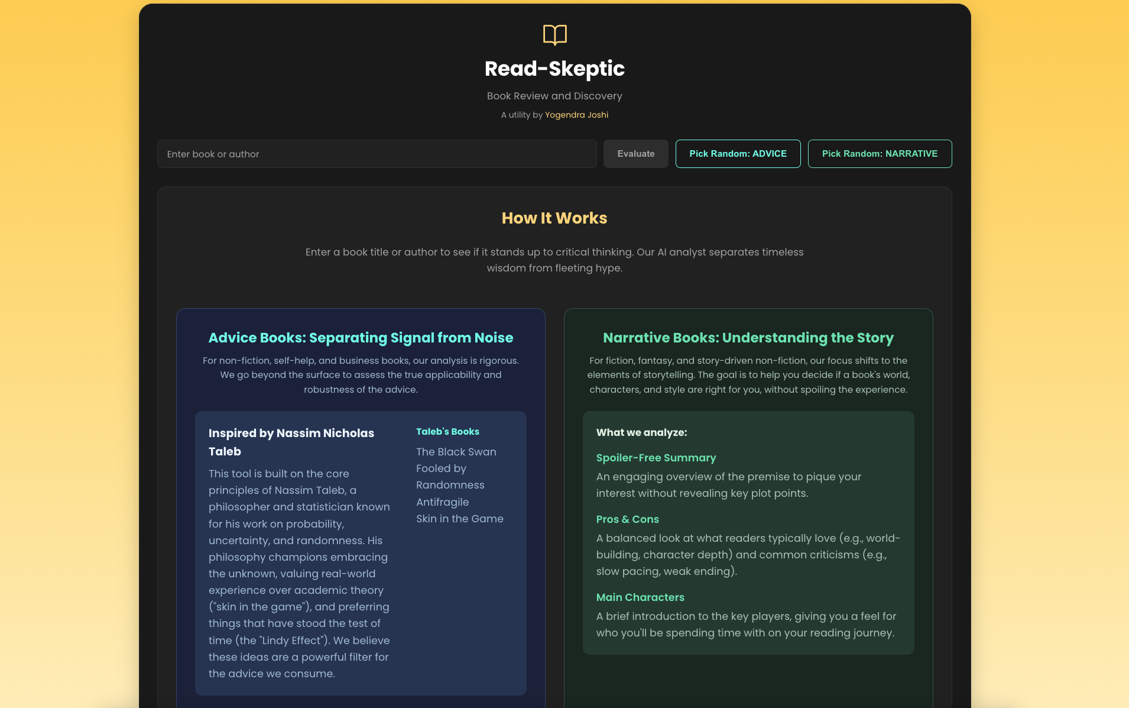Screen dimensions: 1129x708
Task: Click Advice Books: Separating Signal from Noise heading
Action: [361, 338]
